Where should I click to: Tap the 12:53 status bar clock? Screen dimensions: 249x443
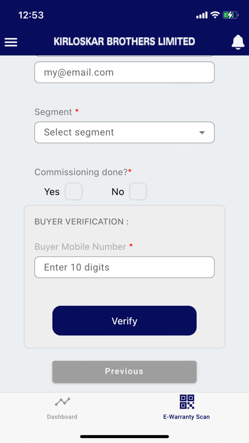[31, 15]
